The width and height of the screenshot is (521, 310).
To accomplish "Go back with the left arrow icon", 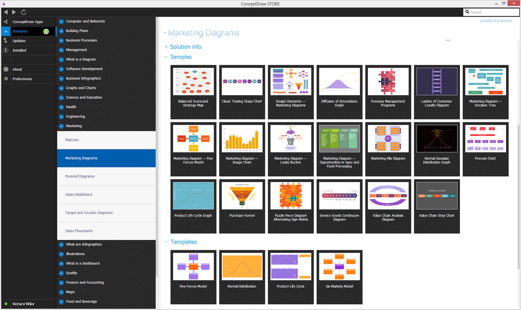I will coord(6,12).
